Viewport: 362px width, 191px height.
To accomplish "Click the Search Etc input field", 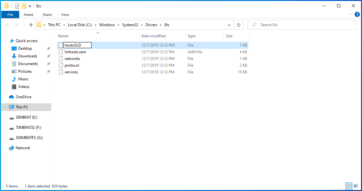I will 302,25.
